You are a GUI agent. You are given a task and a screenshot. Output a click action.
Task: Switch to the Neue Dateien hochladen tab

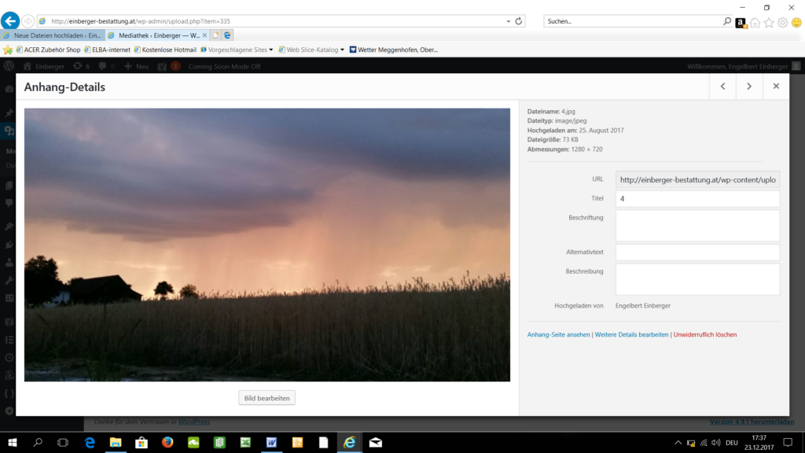click(53, 35)
